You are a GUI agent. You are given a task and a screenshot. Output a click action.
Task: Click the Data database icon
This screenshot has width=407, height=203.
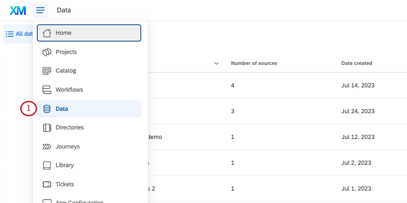[x=46, y=109]
